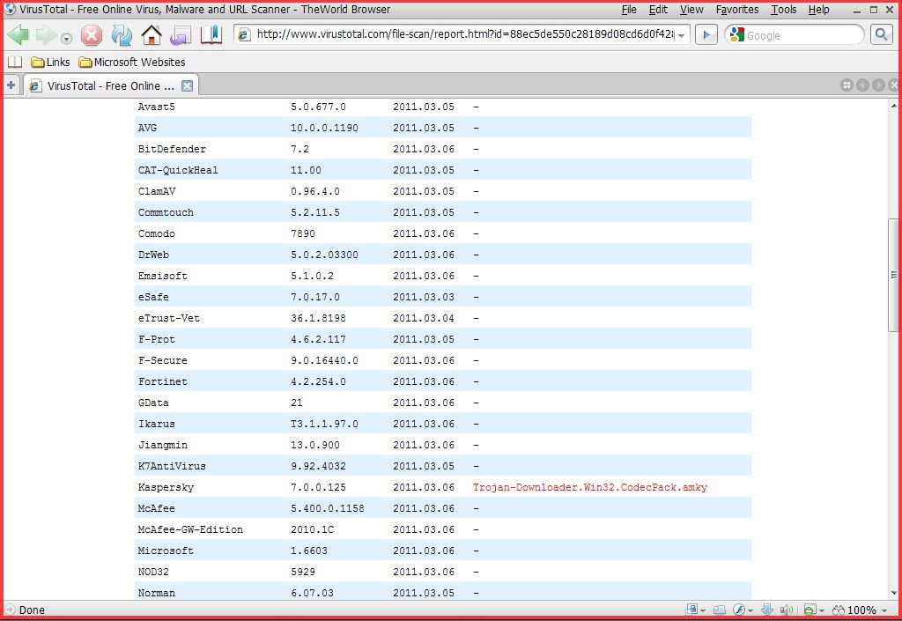The width and height of the screenshot is (902, 621).
Task: Expand the address bar URL dropdown
Action: [681, 35]
